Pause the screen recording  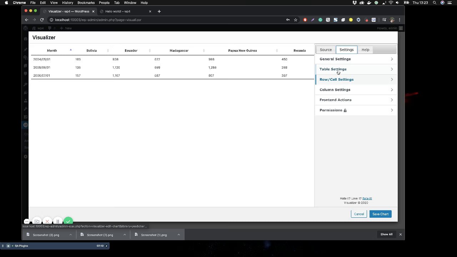57,221
